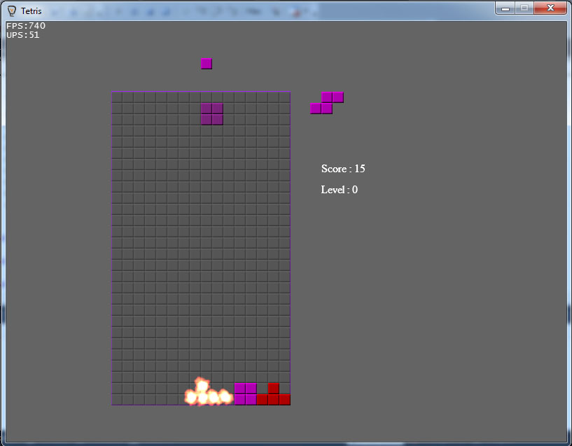Click the next-piece S-shaped preview

(x=327, y=103)
